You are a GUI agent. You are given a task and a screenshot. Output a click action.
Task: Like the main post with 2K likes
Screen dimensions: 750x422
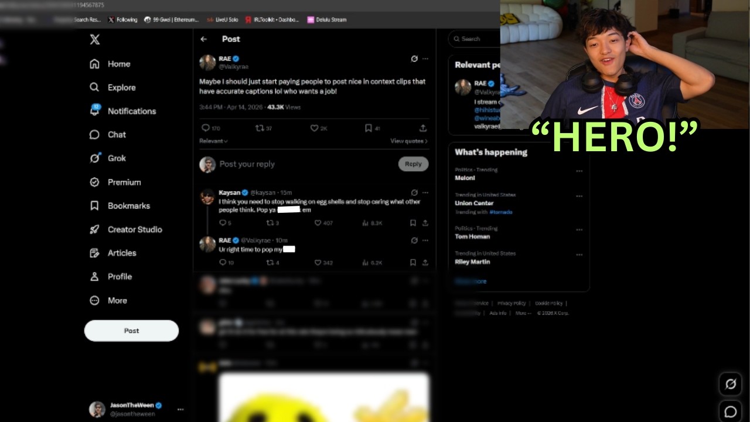314,128
